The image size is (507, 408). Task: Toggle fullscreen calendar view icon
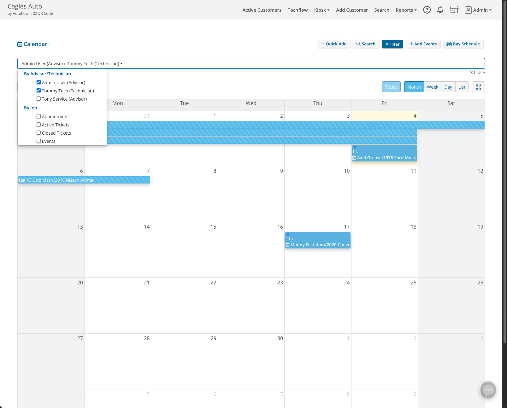click(x=478, y=87)
